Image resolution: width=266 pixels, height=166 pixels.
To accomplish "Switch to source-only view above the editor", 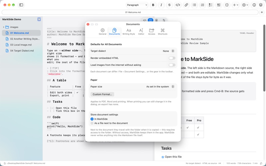I will pos(145,20).
